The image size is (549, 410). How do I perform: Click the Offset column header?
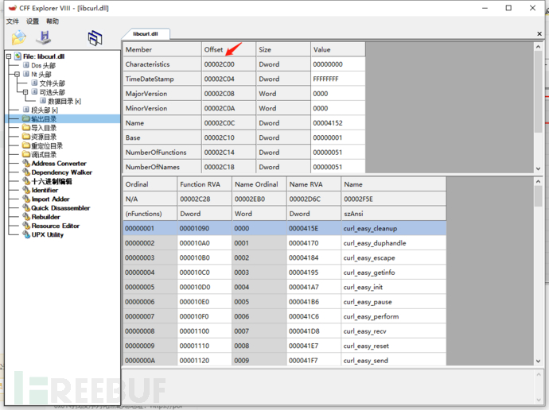pyautogui.click(x=215, y=49)
